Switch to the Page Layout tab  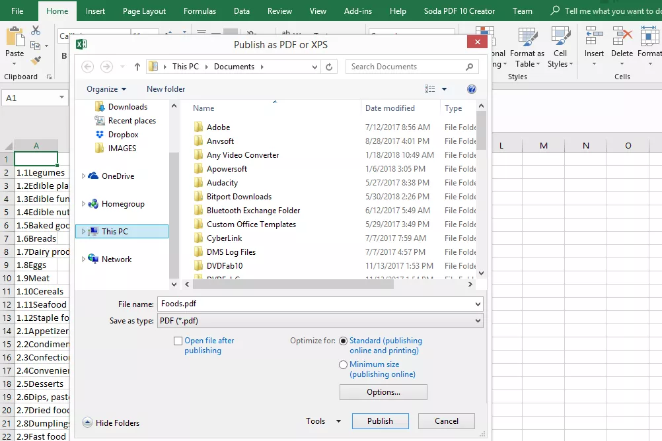click(x=144, y=11)
